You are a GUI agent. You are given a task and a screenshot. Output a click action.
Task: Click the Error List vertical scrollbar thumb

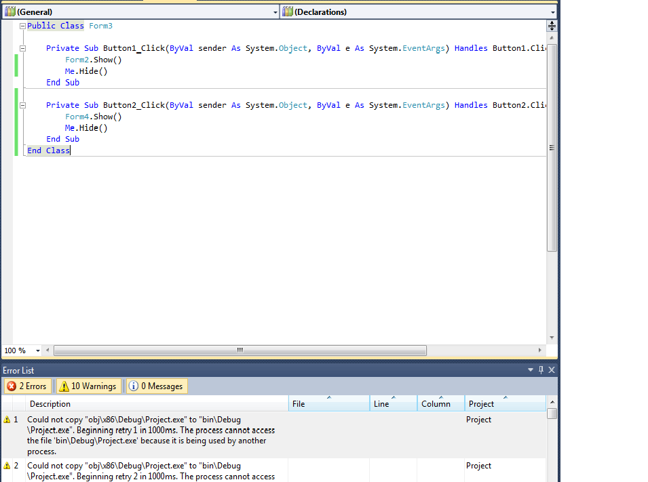pos(552,414)
